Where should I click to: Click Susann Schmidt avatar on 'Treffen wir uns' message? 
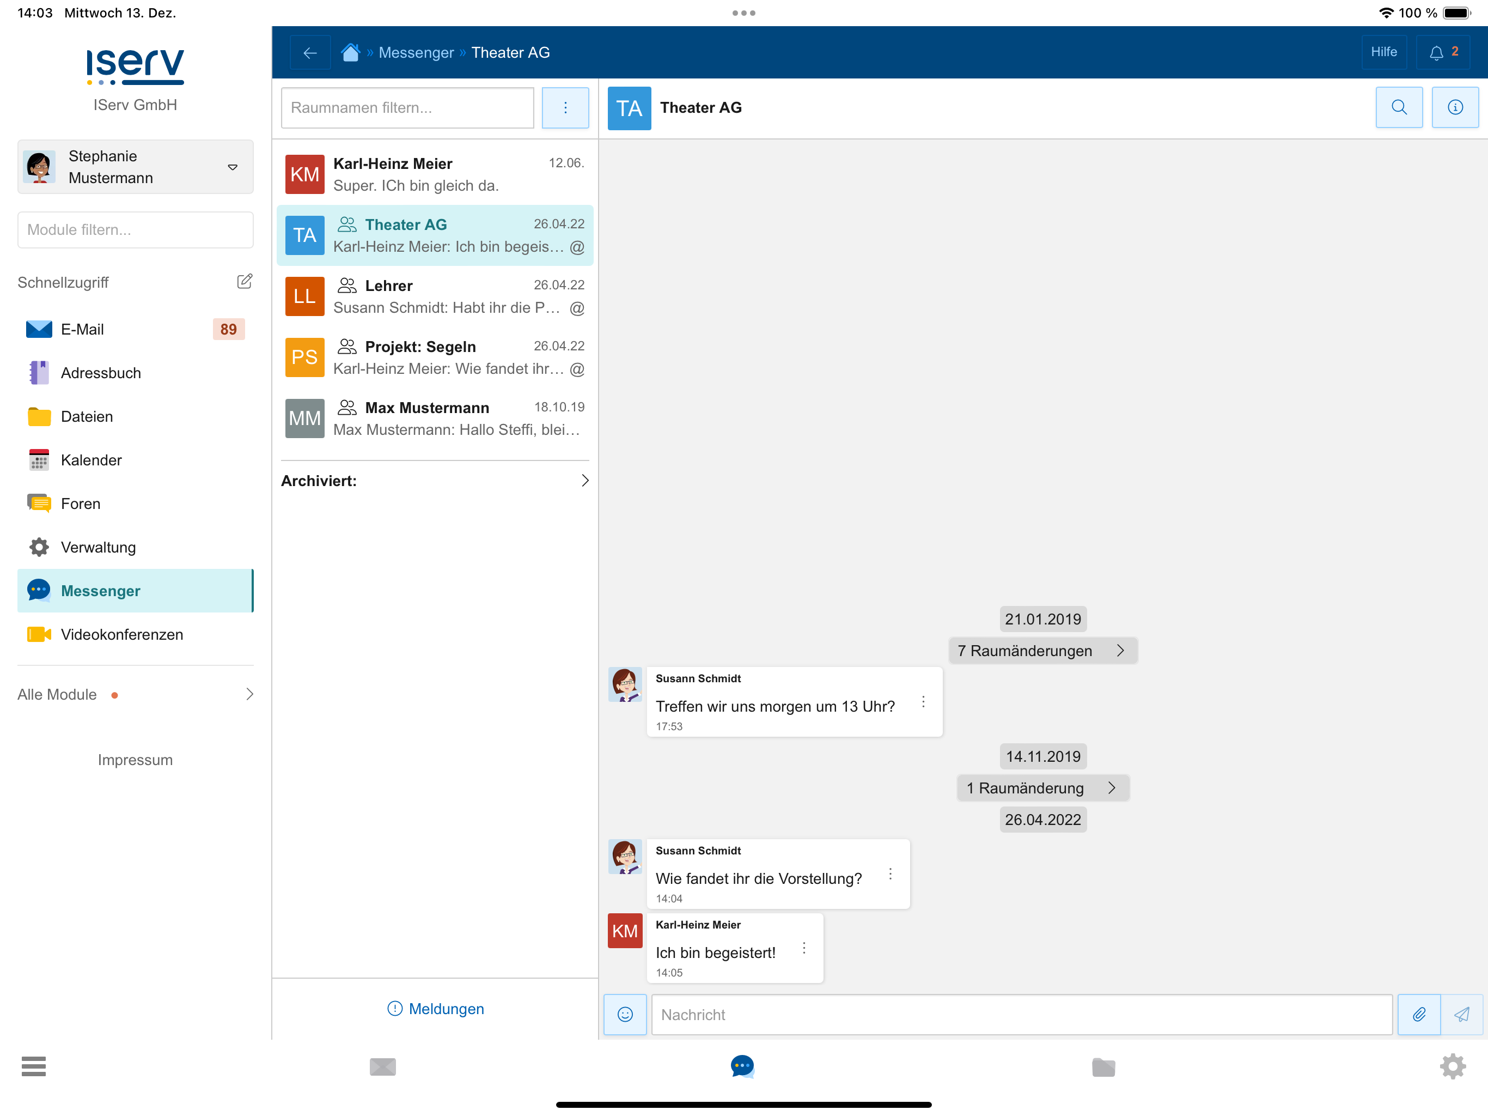tap(625, 684)
